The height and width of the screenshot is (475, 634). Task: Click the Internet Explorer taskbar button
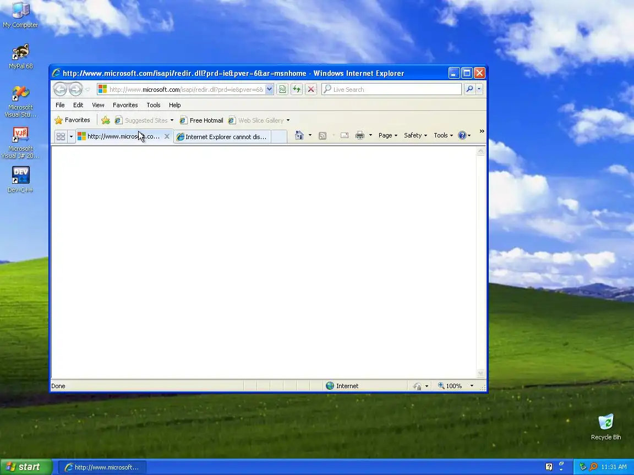click(103, 467)
